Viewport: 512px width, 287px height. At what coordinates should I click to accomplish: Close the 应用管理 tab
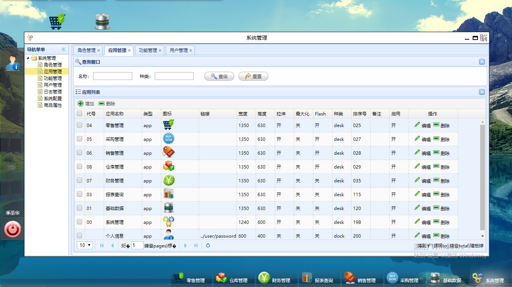(129, 50)
